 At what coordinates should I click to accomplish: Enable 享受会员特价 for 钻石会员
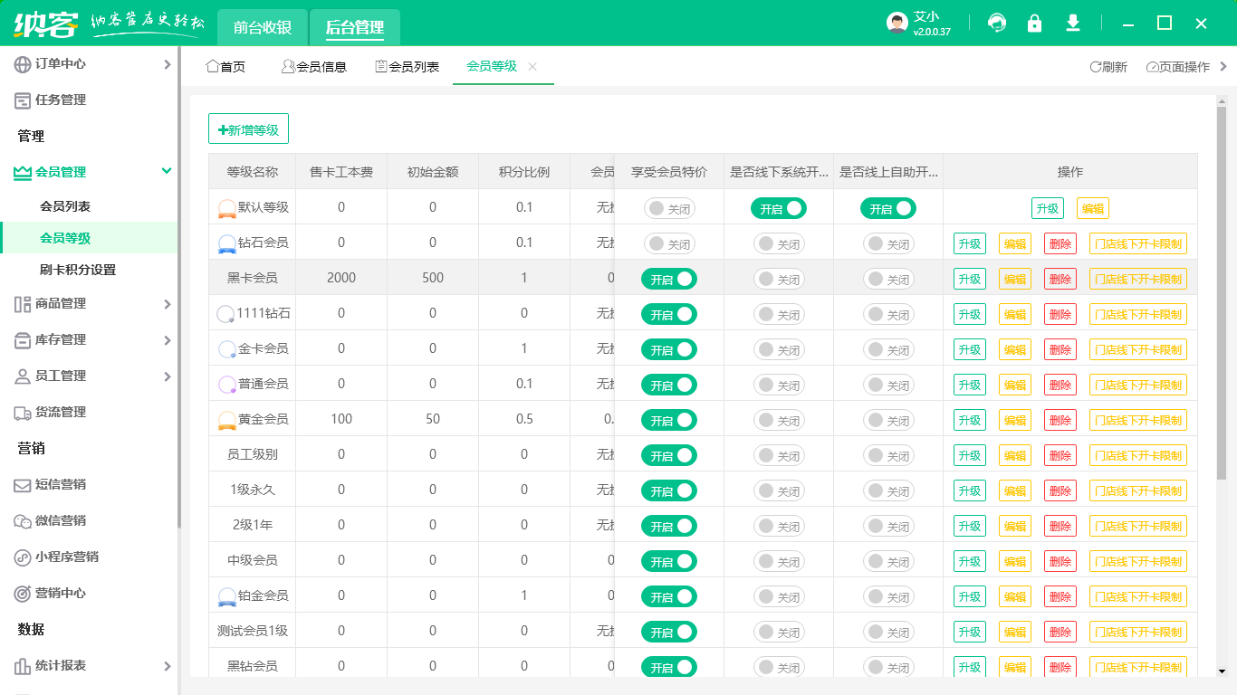tap(669, 243)
